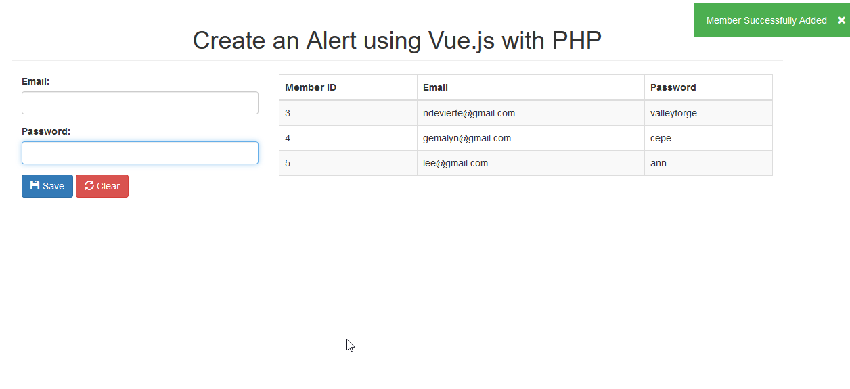
Task: Click the red Clear button
Action: 102,186
